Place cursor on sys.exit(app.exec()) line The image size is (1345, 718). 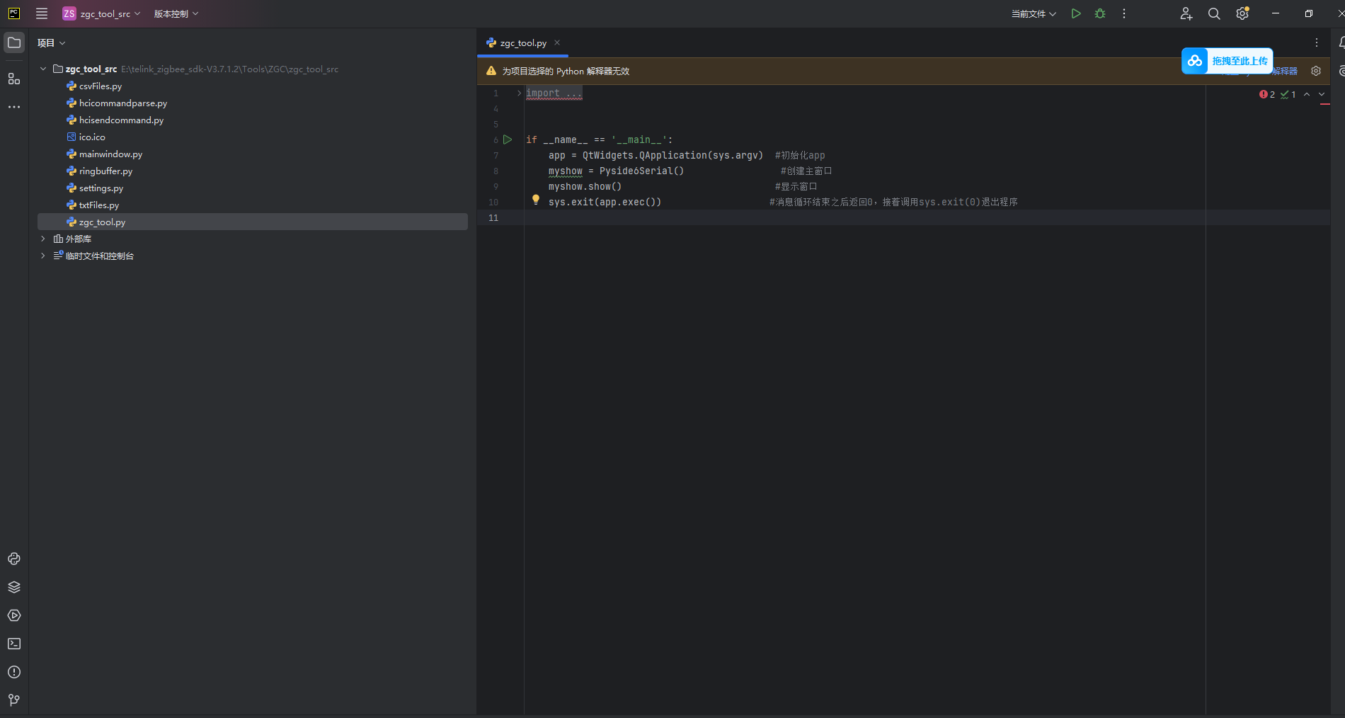coord(605,202)
